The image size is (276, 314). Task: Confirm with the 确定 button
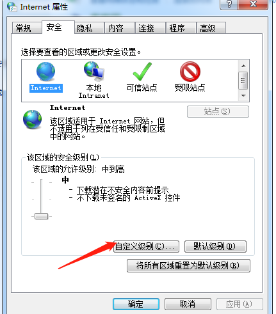[136, 304]
